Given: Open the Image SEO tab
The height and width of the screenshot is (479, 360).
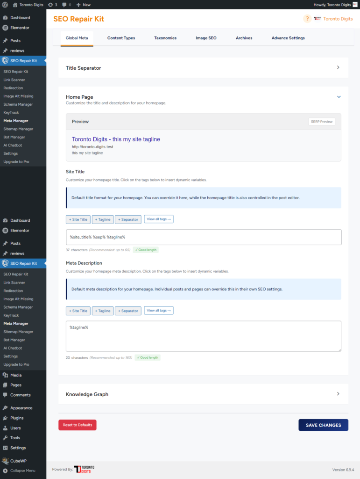Looking at the screenshot, I should click(206, 38).
